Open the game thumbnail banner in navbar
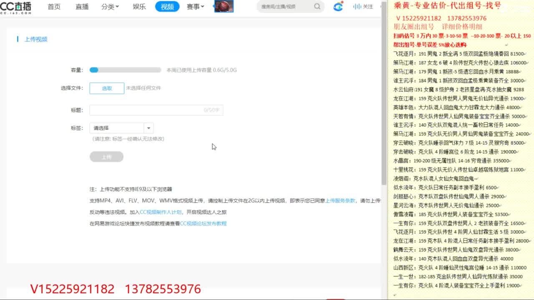This screenshot has width=534, height=300. (224, 6)
